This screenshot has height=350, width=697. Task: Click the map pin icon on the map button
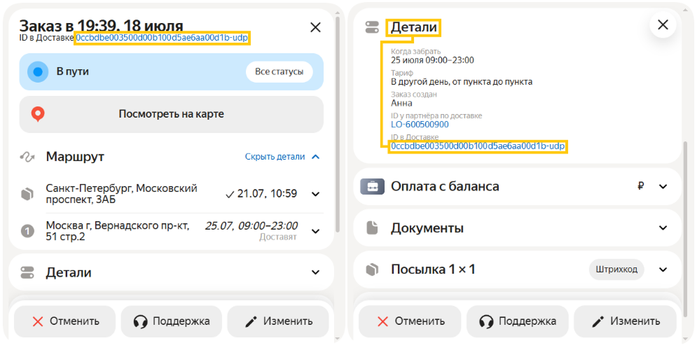tap(38, 114)
